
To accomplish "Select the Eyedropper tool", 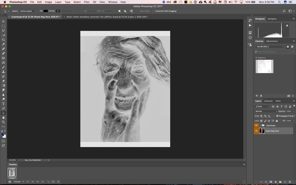I will pos(3,44).
